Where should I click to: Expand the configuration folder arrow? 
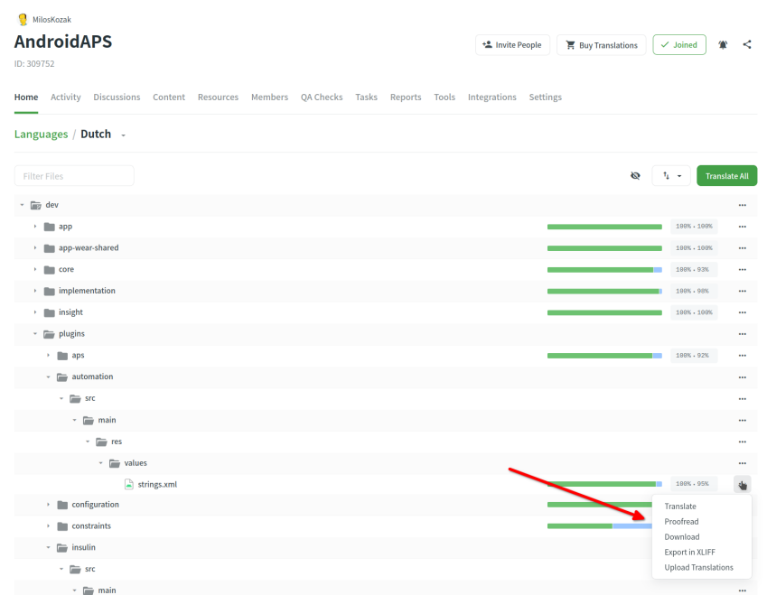coord(49,505)
